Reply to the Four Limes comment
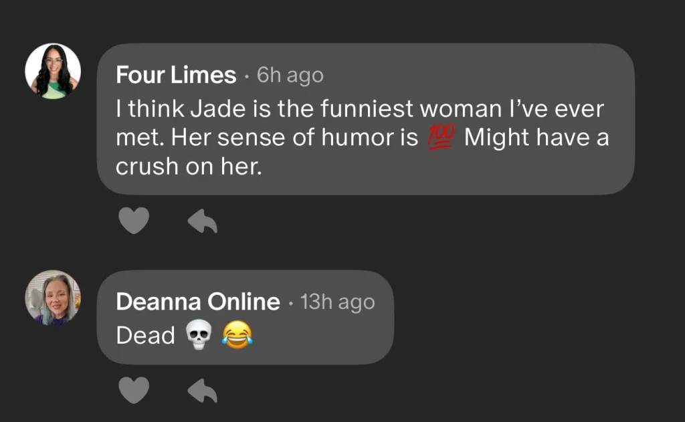Screen dimensions: 685x422 [203, 221]
